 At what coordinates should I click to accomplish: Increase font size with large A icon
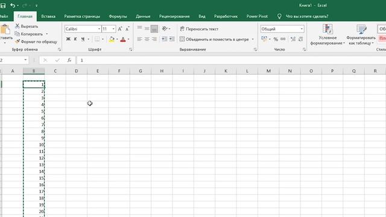coord(120,29)
